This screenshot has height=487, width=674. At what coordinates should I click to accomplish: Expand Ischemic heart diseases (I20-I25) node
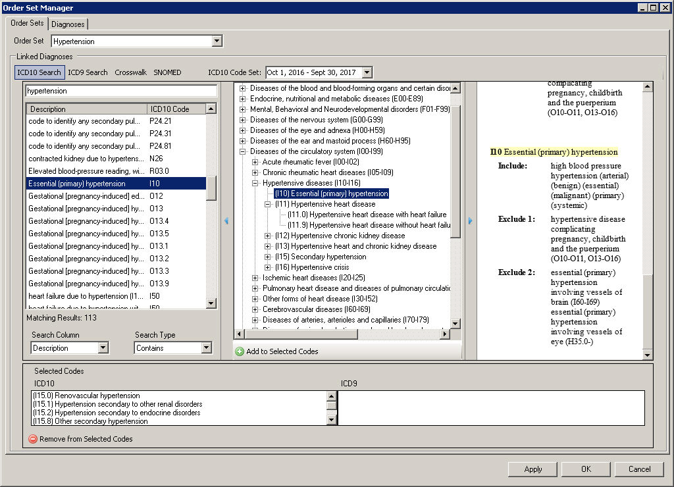(255, 278)
